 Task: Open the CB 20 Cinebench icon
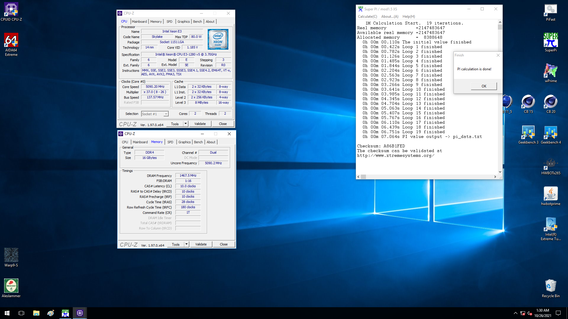point(551,104)
